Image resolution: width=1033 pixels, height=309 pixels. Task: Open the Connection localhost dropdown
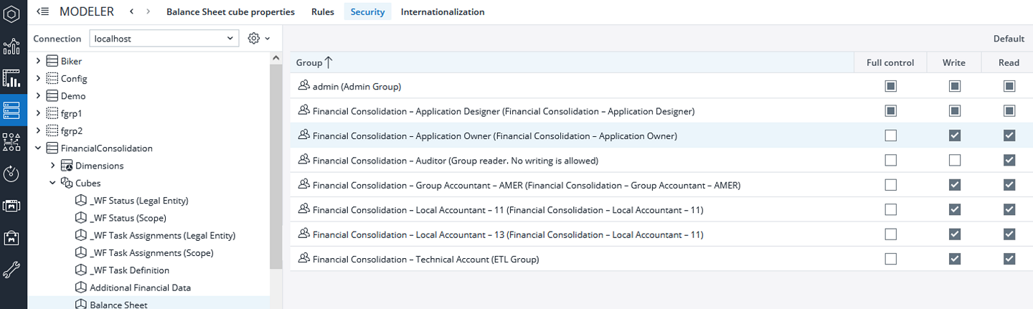click(164, 38)
